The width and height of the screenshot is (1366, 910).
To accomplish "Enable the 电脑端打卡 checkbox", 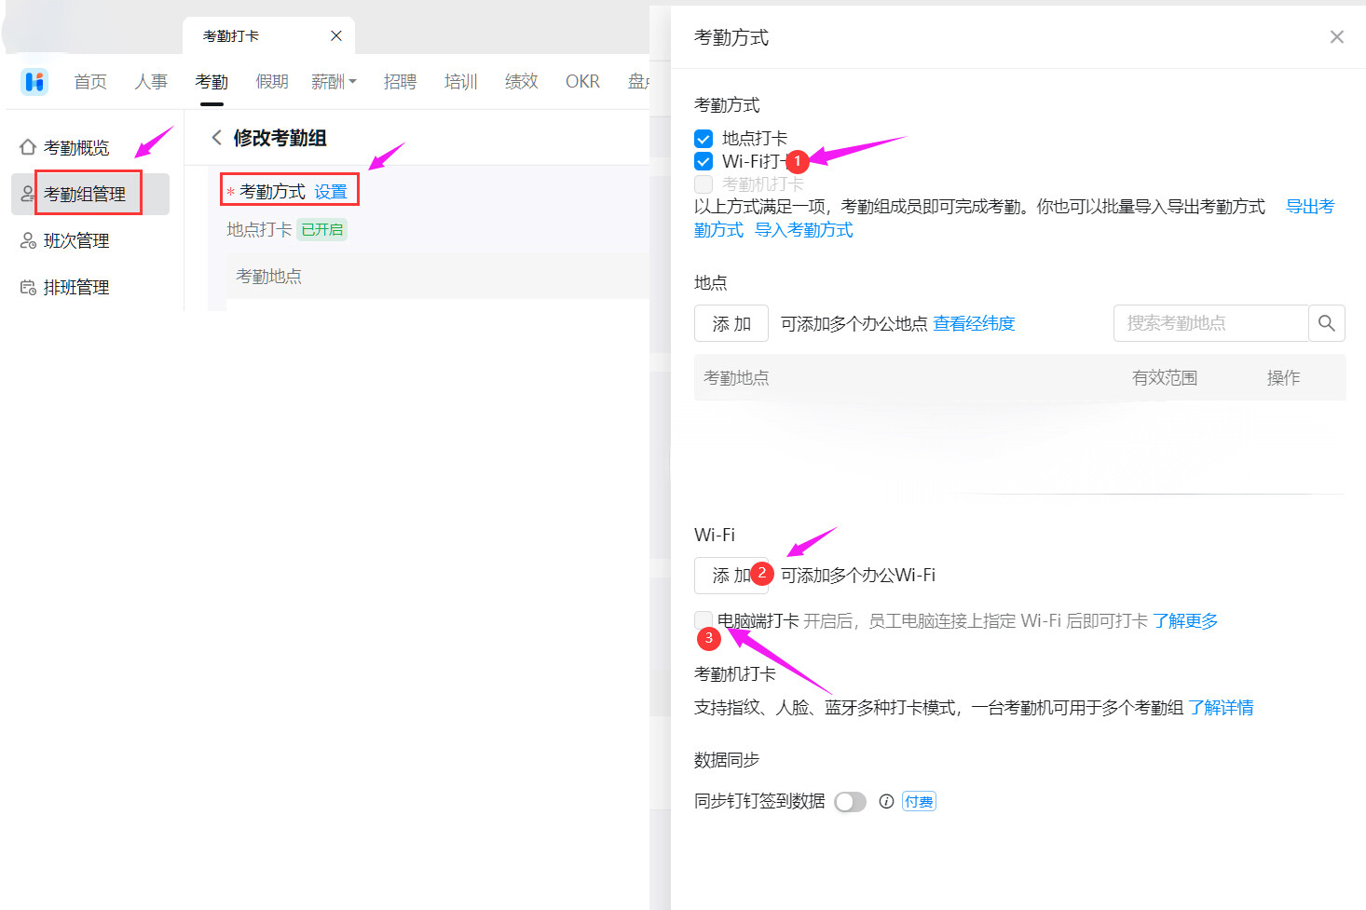I will coord(703,620).
